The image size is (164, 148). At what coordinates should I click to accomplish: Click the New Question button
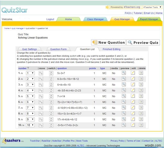point(108,42)
